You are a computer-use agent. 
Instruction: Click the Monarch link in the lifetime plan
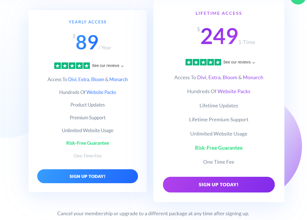[x=253, y=78]
